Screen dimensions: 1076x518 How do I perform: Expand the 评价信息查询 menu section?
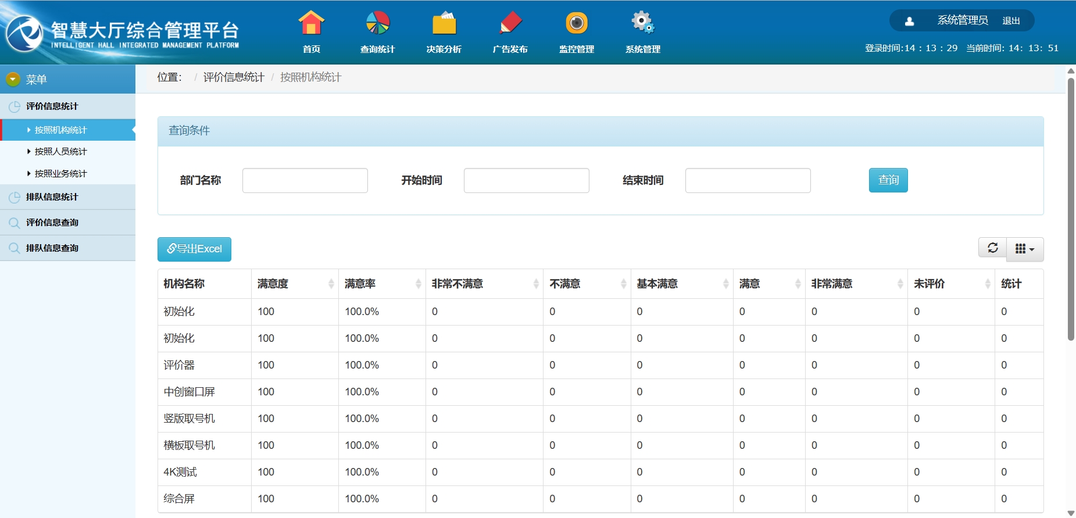tap(67, 223)
